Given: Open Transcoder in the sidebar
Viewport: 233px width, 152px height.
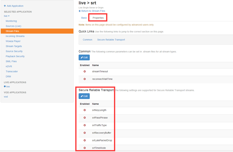Looking at the screenshot, I should (12, 71).
